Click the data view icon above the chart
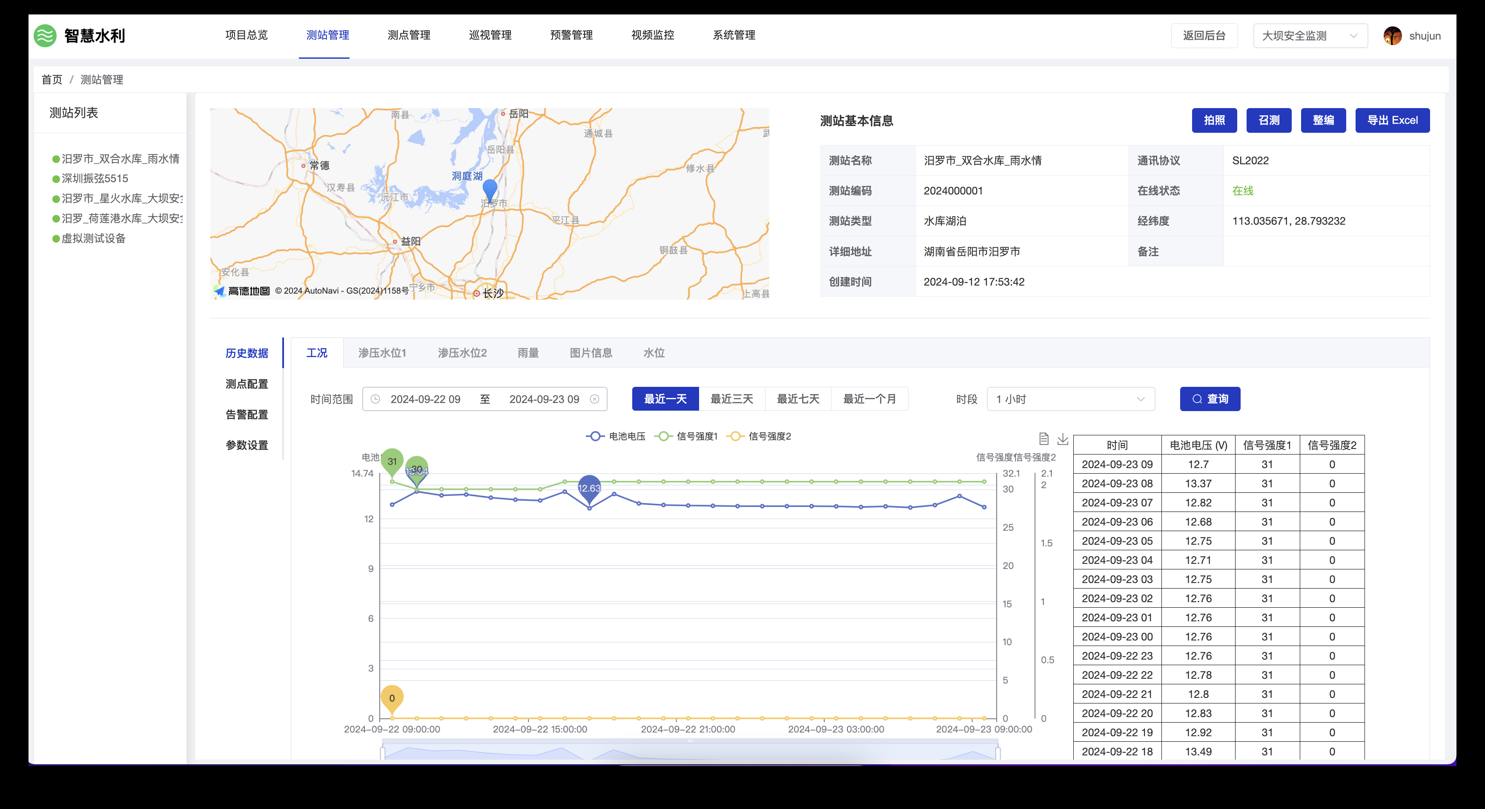The width and height of the screenshot is (1485, 809). [1044, 439]
